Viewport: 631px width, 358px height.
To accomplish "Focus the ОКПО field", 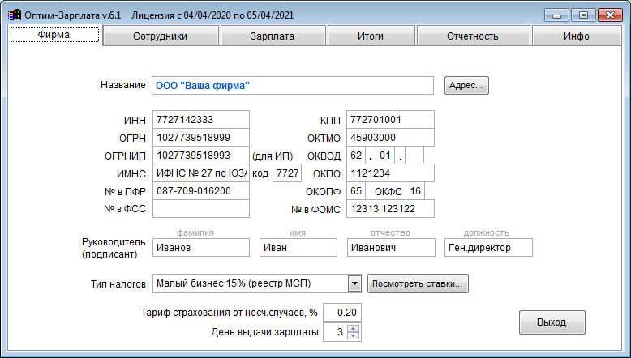I will [x=390, y=173].
